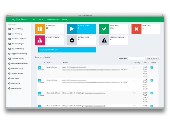The image size is (170, 128).
Task: Select CheckLoadJobResult in task families sidebar
Action: pos(19,39)
